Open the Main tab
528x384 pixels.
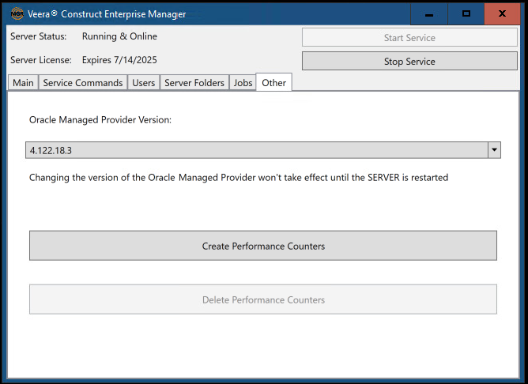(x=23, y=83)
